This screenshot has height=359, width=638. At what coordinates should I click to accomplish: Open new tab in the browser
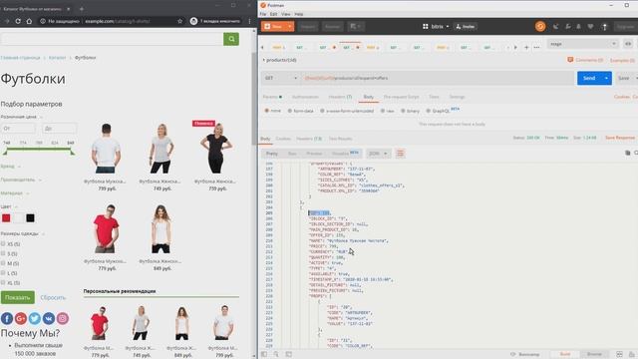coord(82,9)
